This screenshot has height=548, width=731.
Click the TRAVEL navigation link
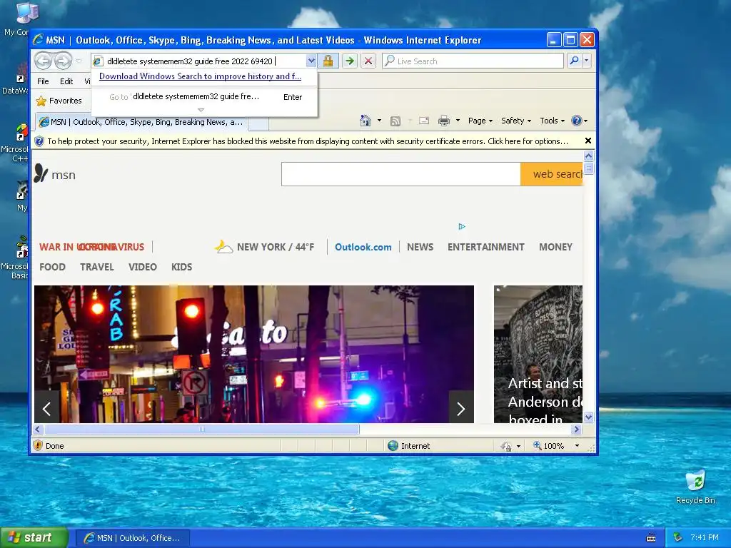pyautogui.click(x=97, y=267)
